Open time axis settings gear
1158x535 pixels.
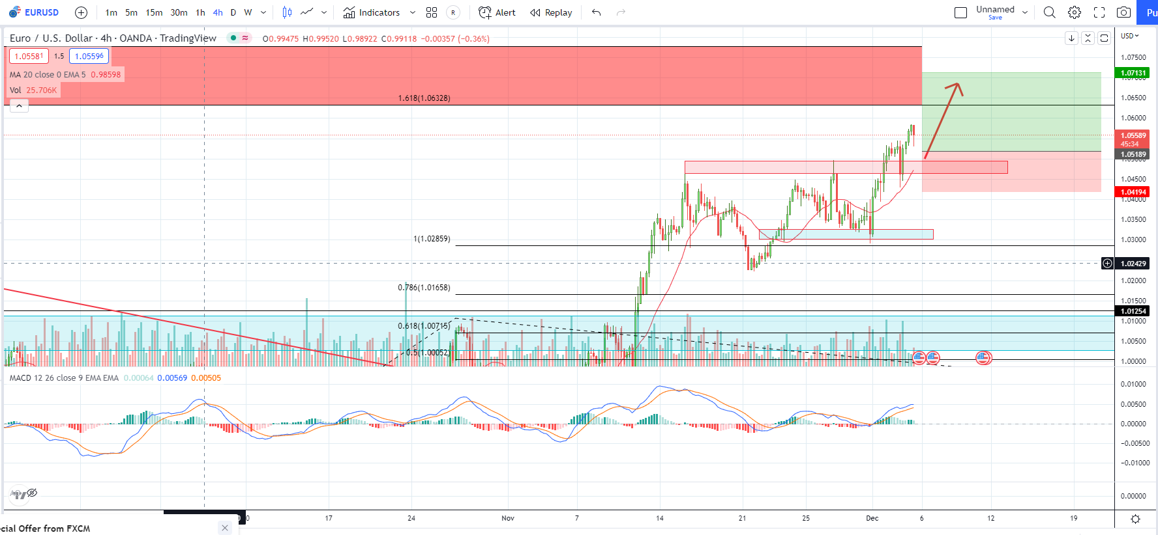[x=1135, y=519]
